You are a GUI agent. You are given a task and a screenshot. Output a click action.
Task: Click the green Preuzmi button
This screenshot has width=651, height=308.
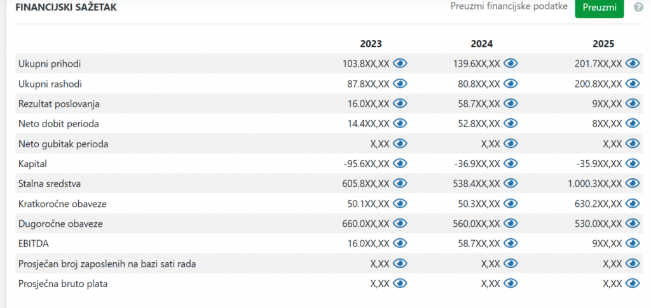599,8
